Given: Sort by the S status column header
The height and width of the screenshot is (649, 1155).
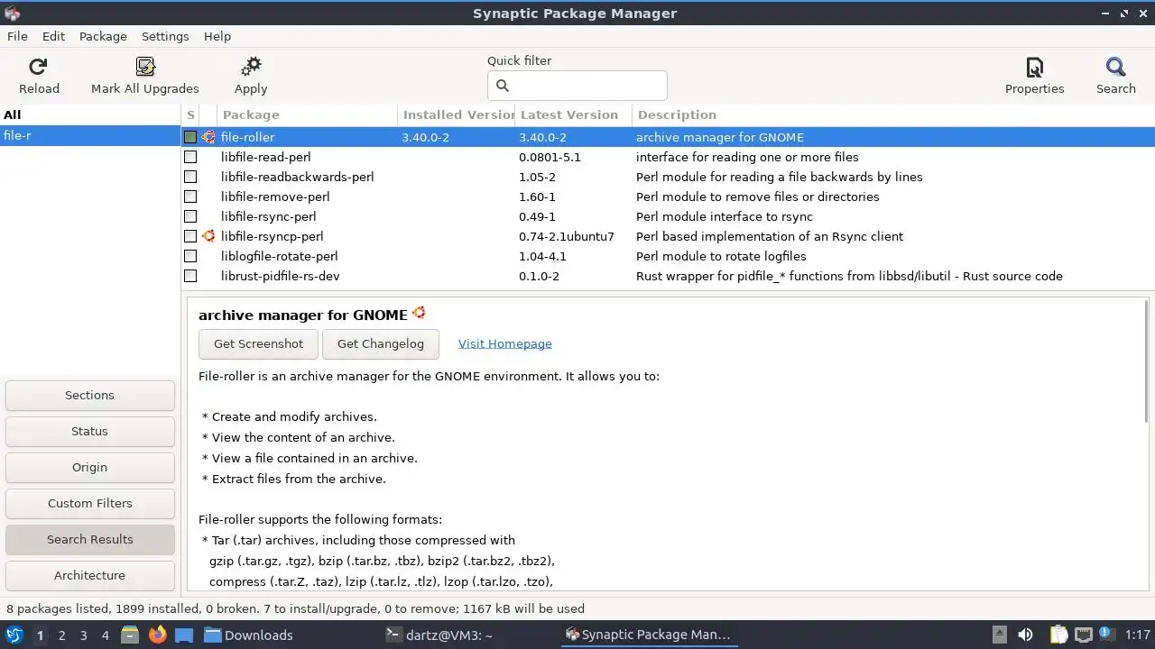Looking at the screenshot, I should [x=190, y=114].
